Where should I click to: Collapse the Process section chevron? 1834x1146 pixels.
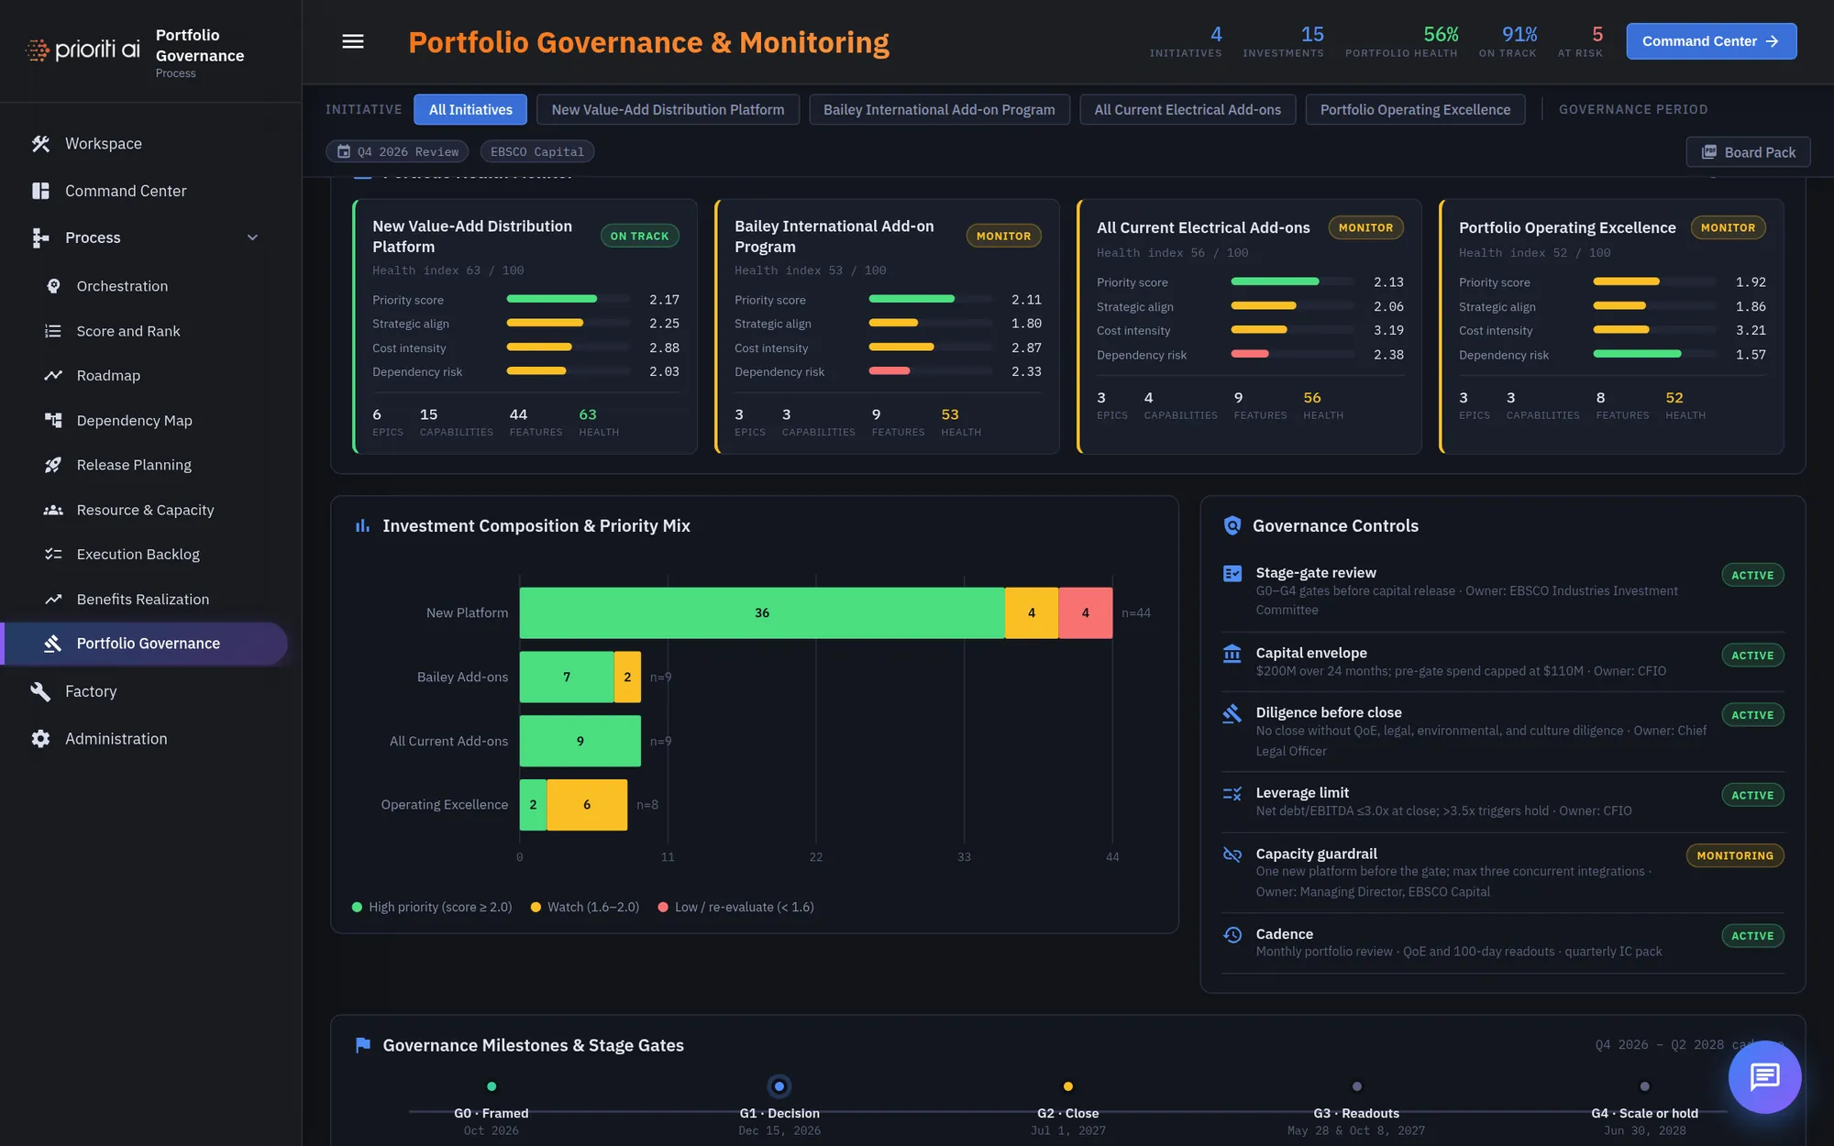point(252,237)
